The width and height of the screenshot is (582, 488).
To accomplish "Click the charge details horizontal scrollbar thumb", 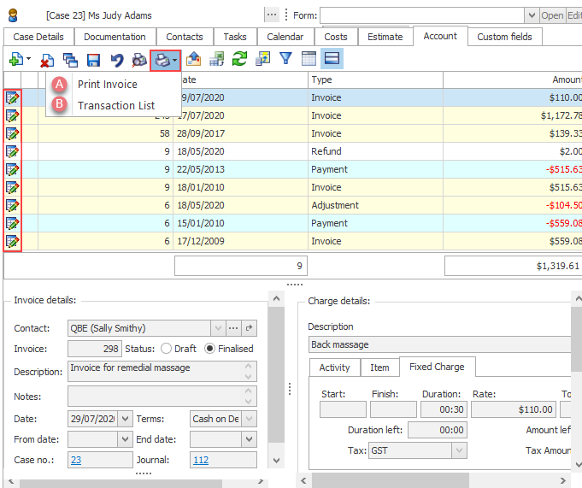I will pos(390,480).
